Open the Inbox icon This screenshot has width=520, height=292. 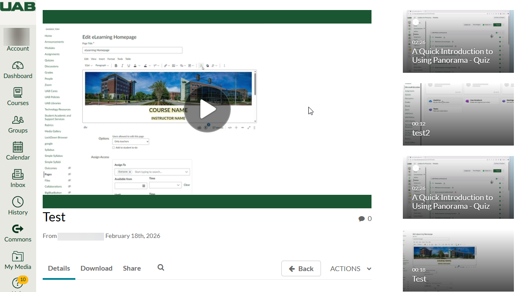click(x=18, y=175)
